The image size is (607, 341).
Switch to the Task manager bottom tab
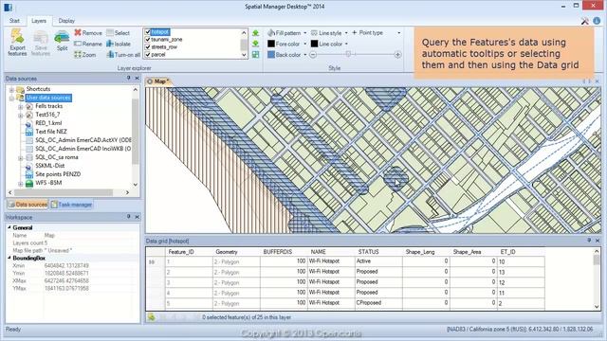pyautogui.click(x=72, y=205)
